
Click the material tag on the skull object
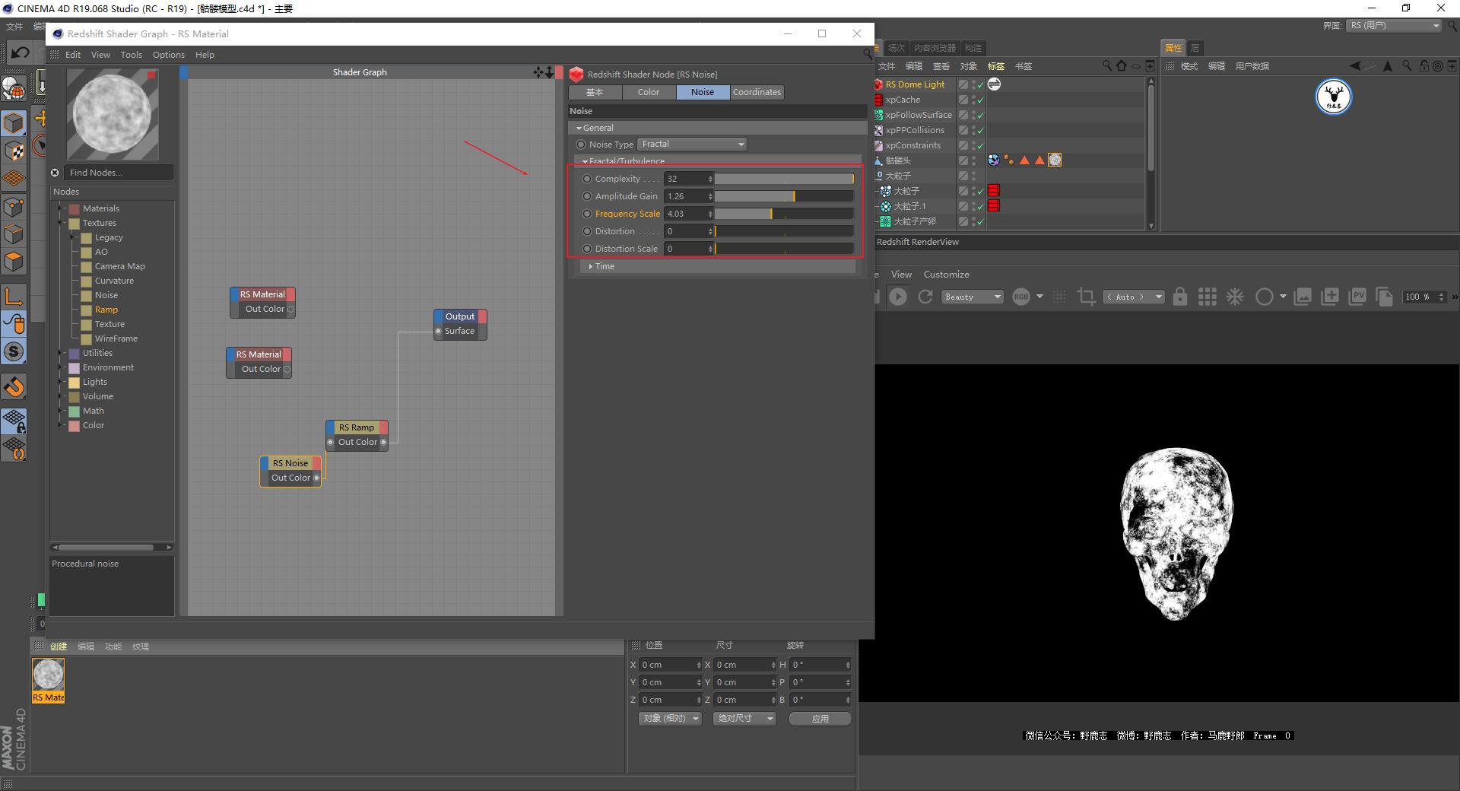[1055, 160]
